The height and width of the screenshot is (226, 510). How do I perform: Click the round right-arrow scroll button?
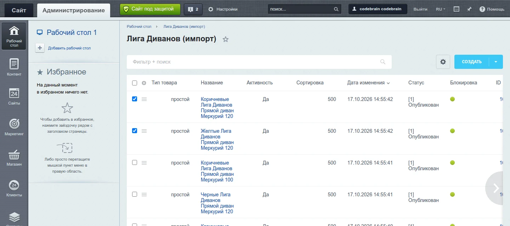click(x=495, y=188)
